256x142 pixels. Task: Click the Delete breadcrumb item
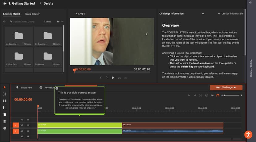[48, 3]
